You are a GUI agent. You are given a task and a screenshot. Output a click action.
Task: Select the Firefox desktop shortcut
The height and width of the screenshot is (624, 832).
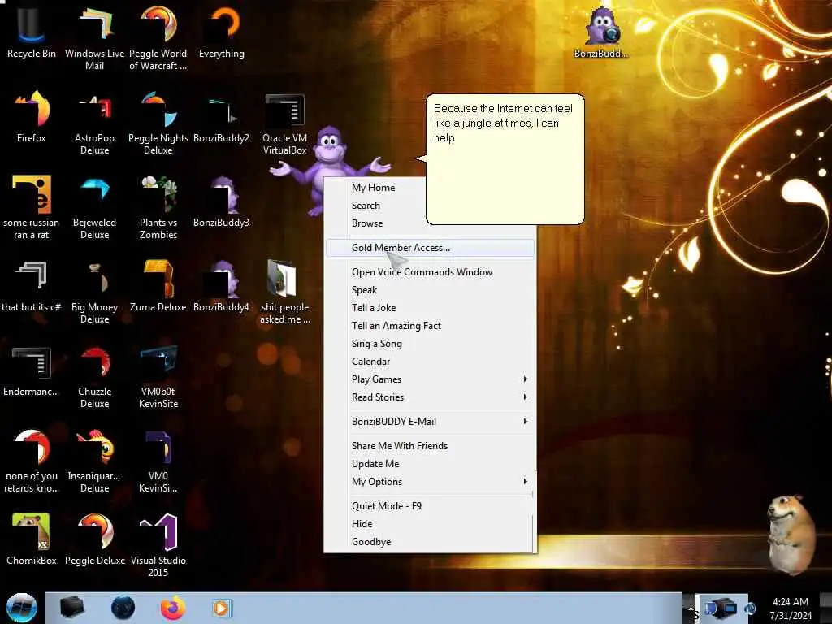[32, 116]
